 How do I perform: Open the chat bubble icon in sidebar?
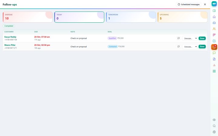click(x=214, y=53)
